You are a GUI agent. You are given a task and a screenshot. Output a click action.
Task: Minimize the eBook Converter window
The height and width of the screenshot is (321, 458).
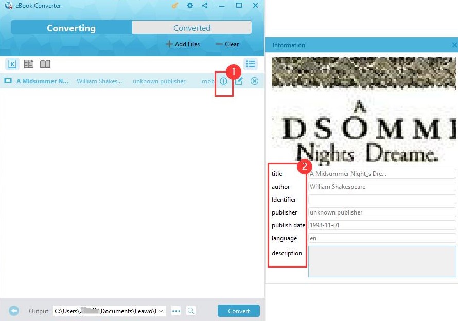pyautogui.click(x=222, y=6)
